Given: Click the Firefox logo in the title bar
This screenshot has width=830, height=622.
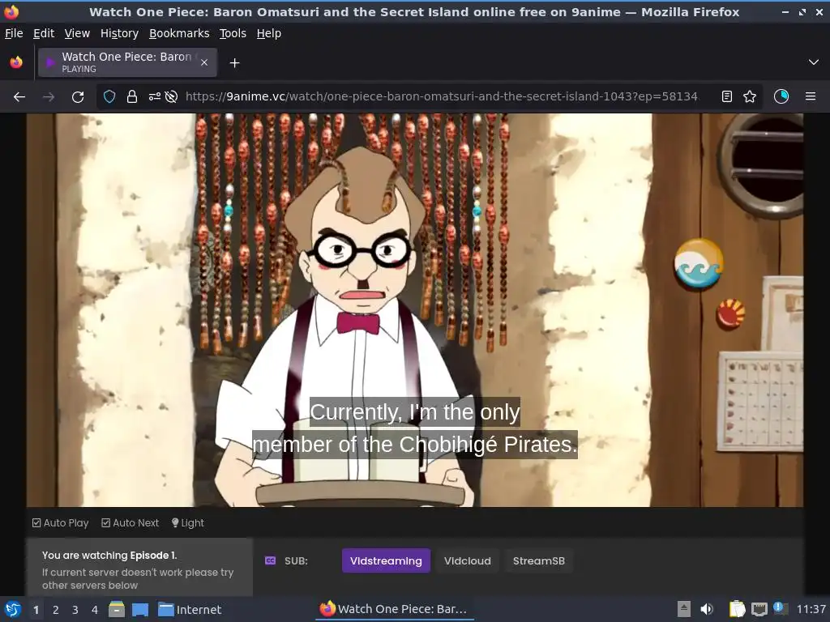Looking at the screenshot, I should point(11,11).
